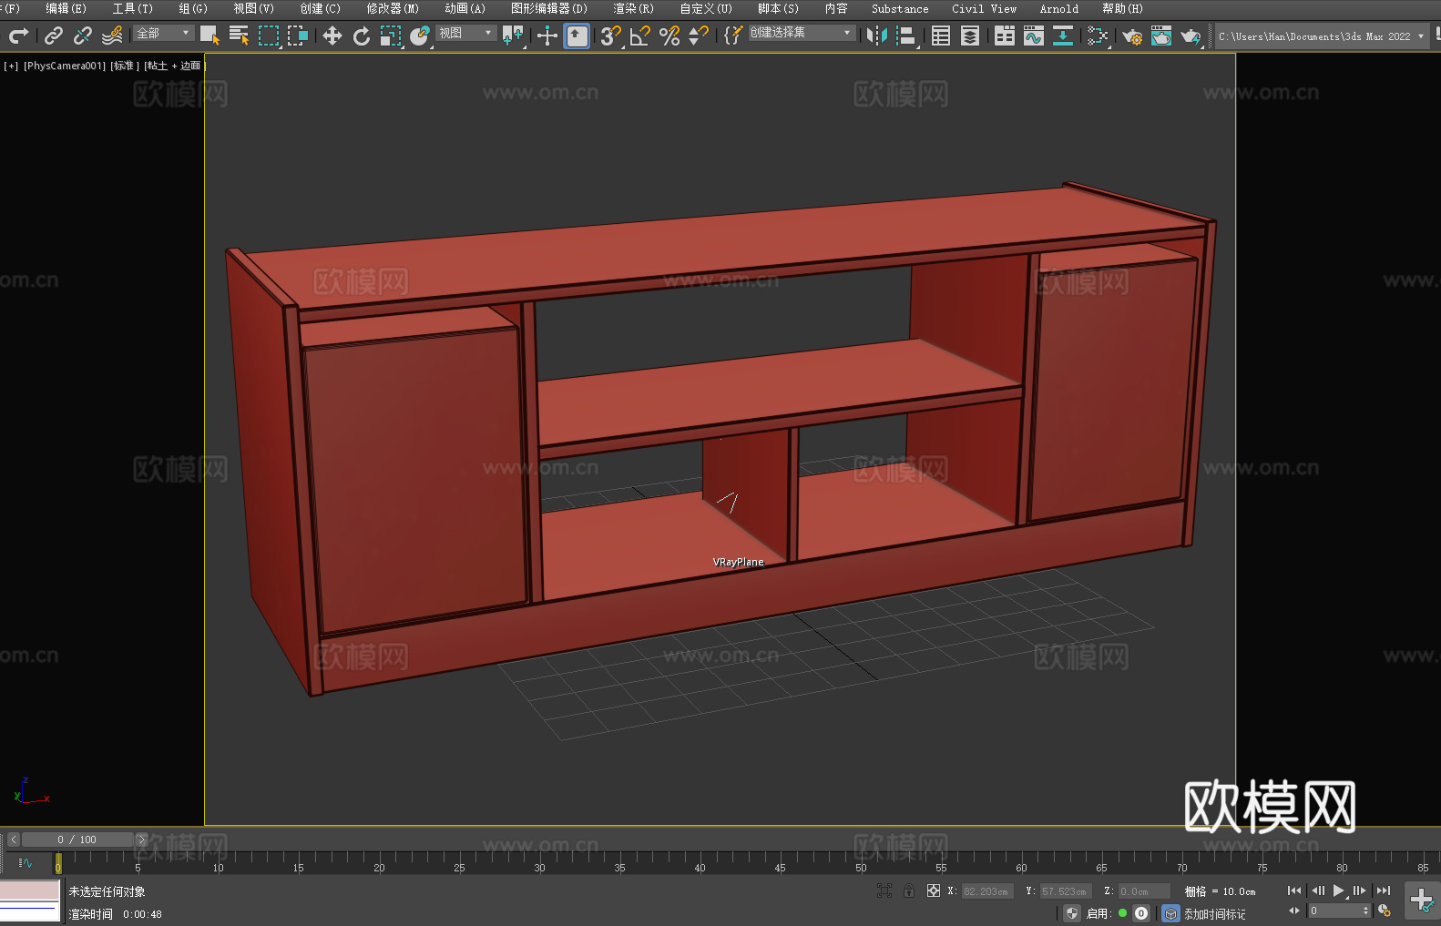Open the selection filter dropdown showing 全部
The width and height of the screenshot is (1441, 926).
coord(164,33)
